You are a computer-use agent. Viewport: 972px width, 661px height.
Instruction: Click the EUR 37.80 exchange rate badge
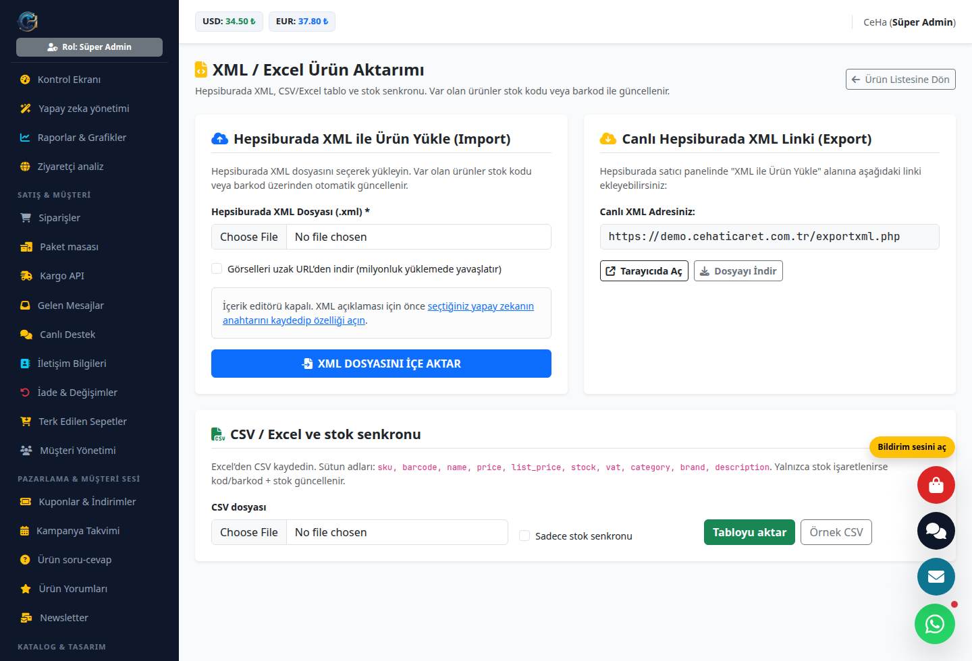click(x=302, y=22)
